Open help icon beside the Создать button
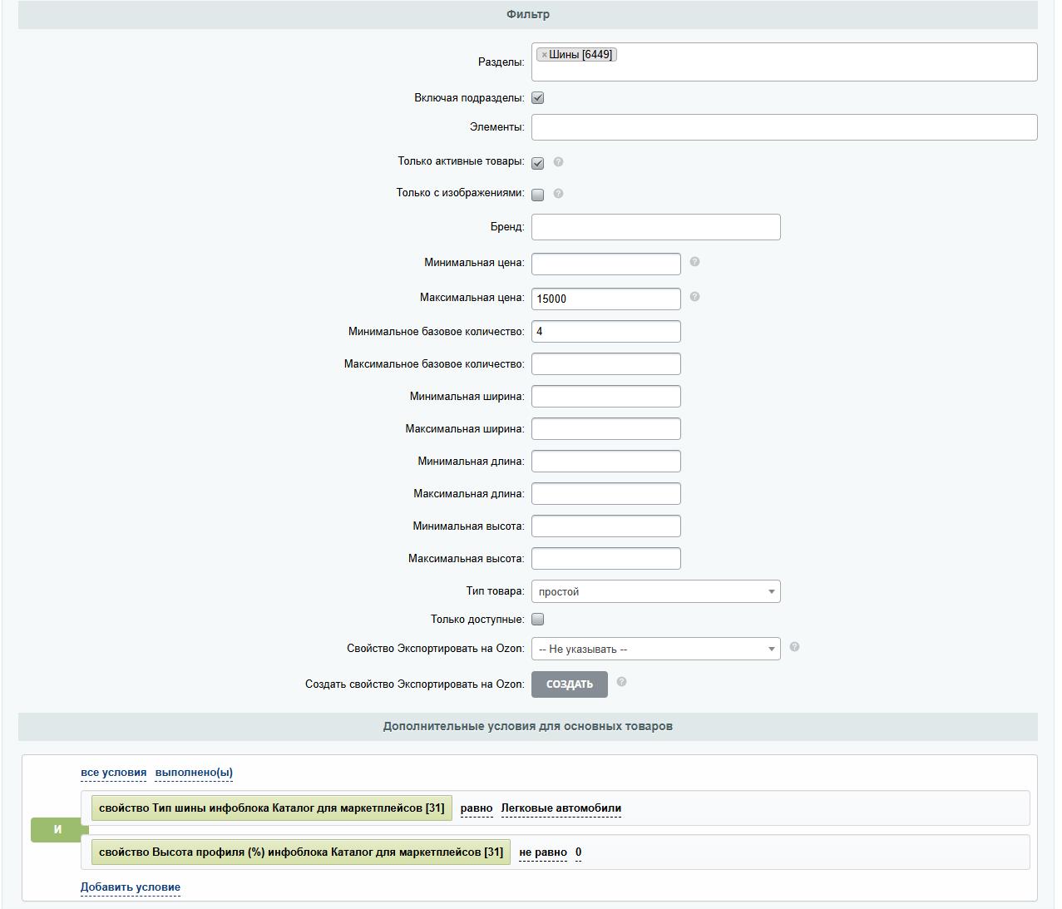1062x909 pixels. [x=621, y=682]
